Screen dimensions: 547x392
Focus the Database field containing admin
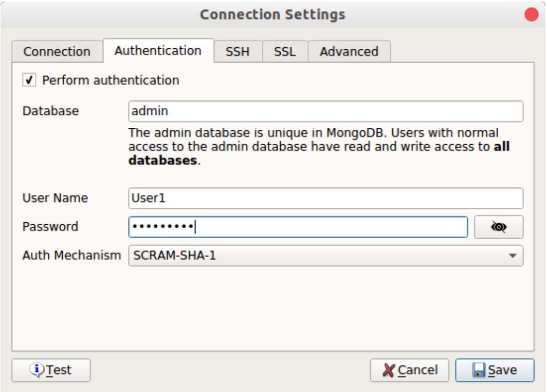click(326, 111)
